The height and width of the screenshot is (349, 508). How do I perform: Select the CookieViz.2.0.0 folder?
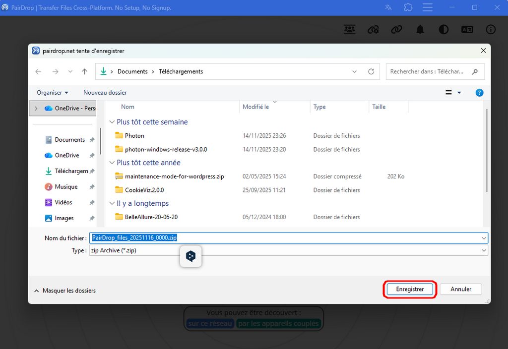144,190
